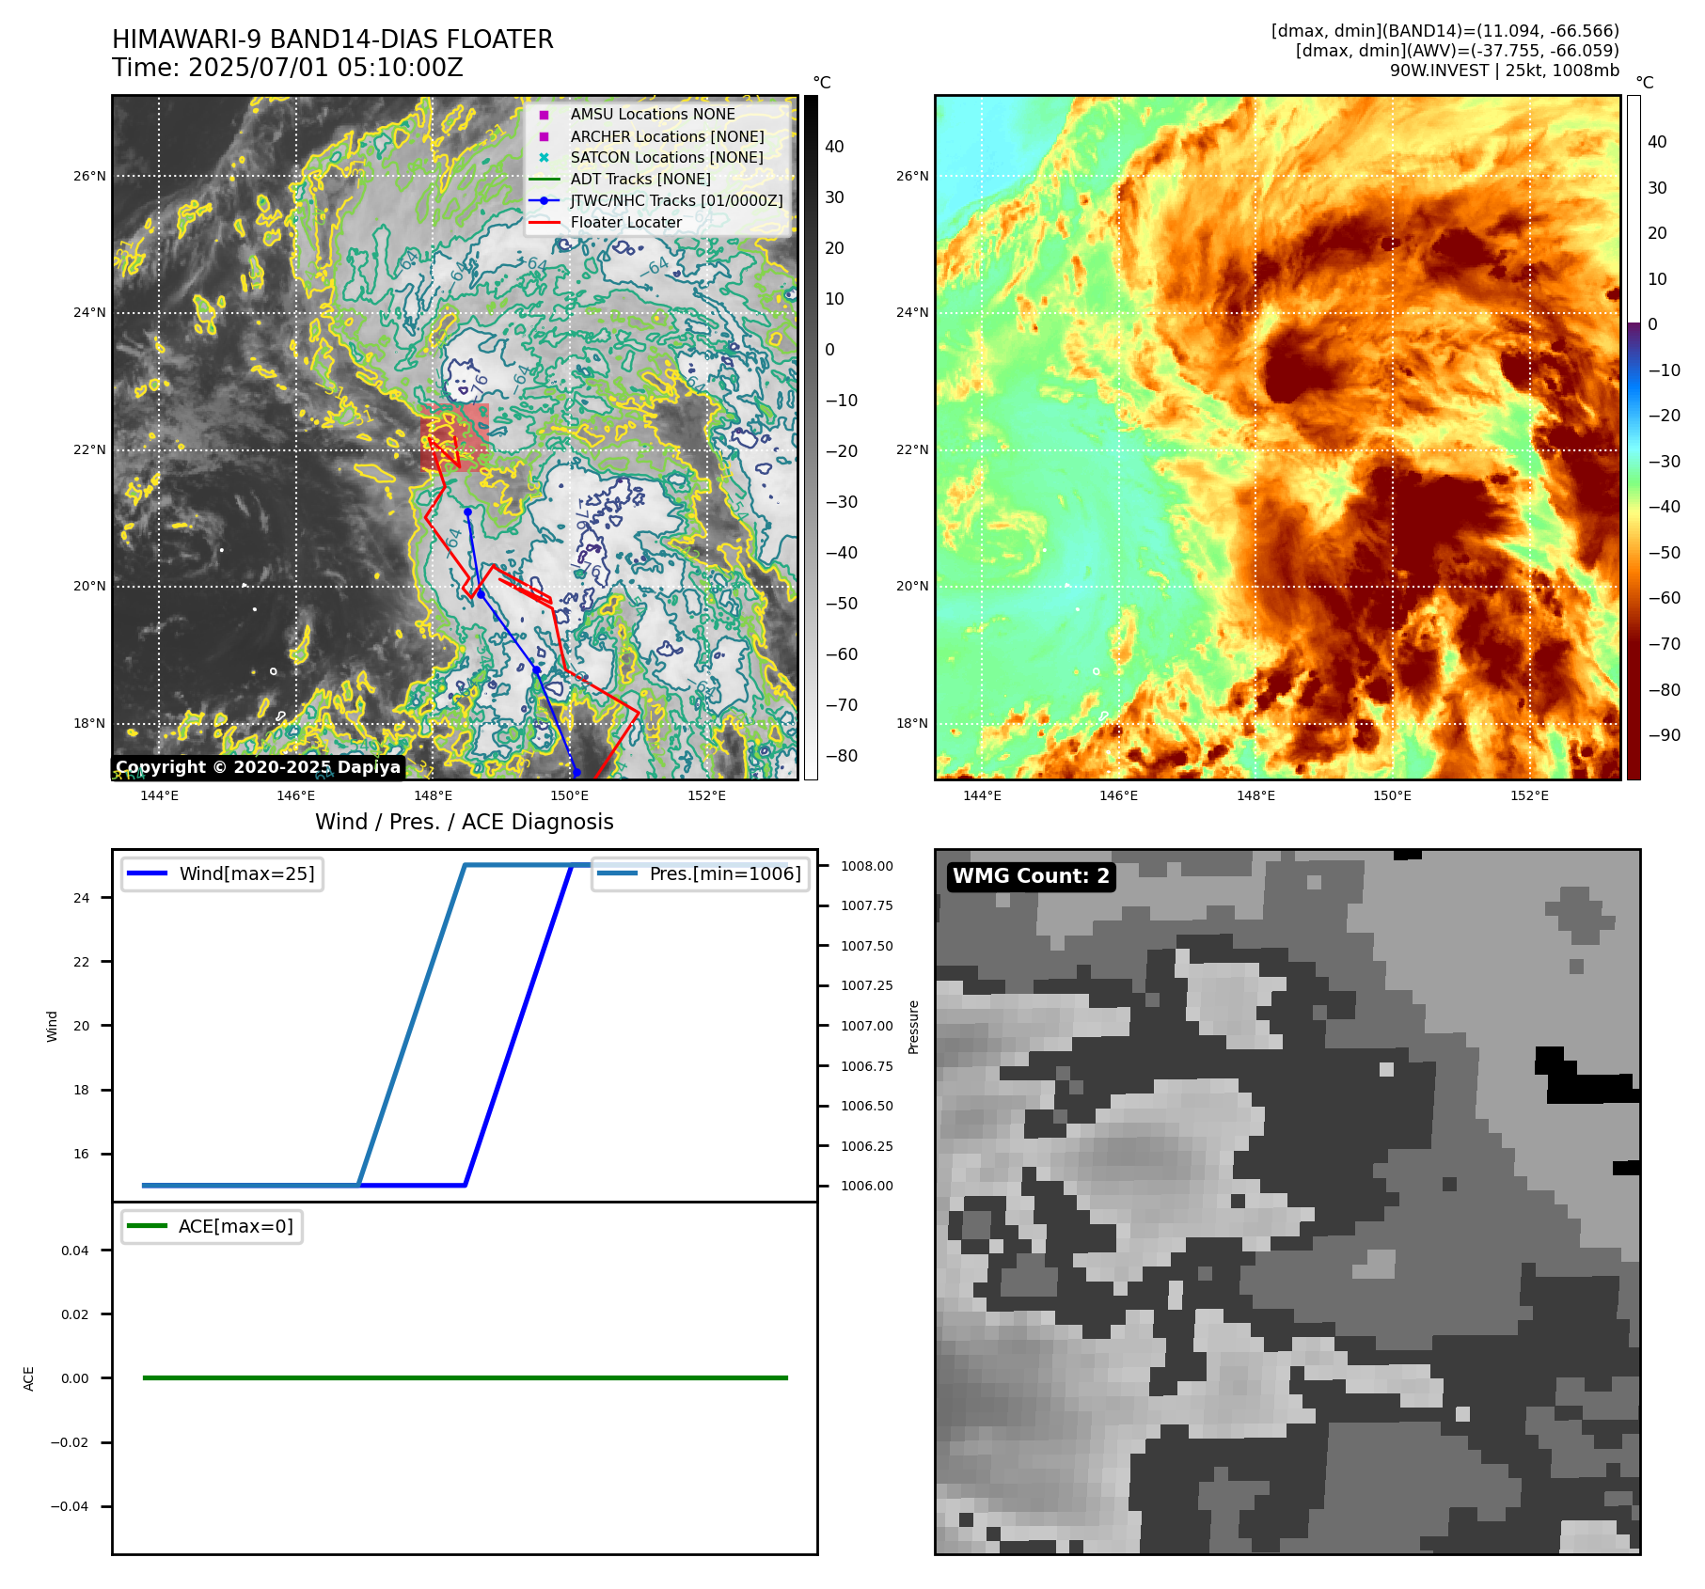Click 22°N label left of water vapor map
The image size is (1705, 1589).
pyautogui.click(x=912, y=449)
